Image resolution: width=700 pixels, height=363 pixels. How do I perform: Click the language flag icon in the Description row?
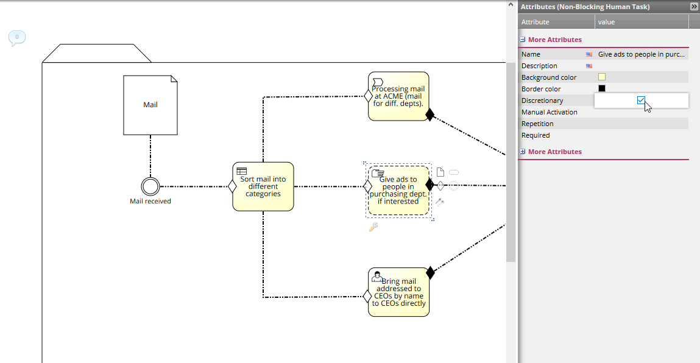589,66
